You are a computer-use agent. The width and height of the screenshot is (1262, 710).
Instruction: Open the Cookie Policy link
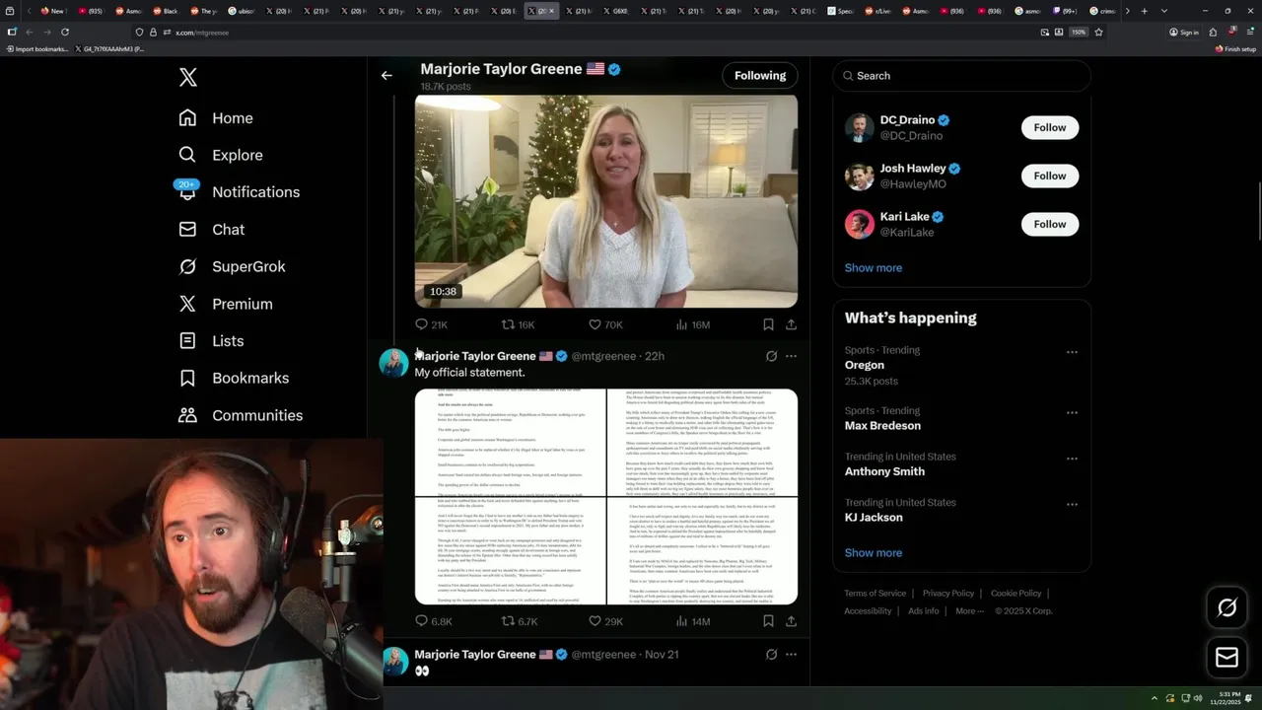coord(1016,593)
